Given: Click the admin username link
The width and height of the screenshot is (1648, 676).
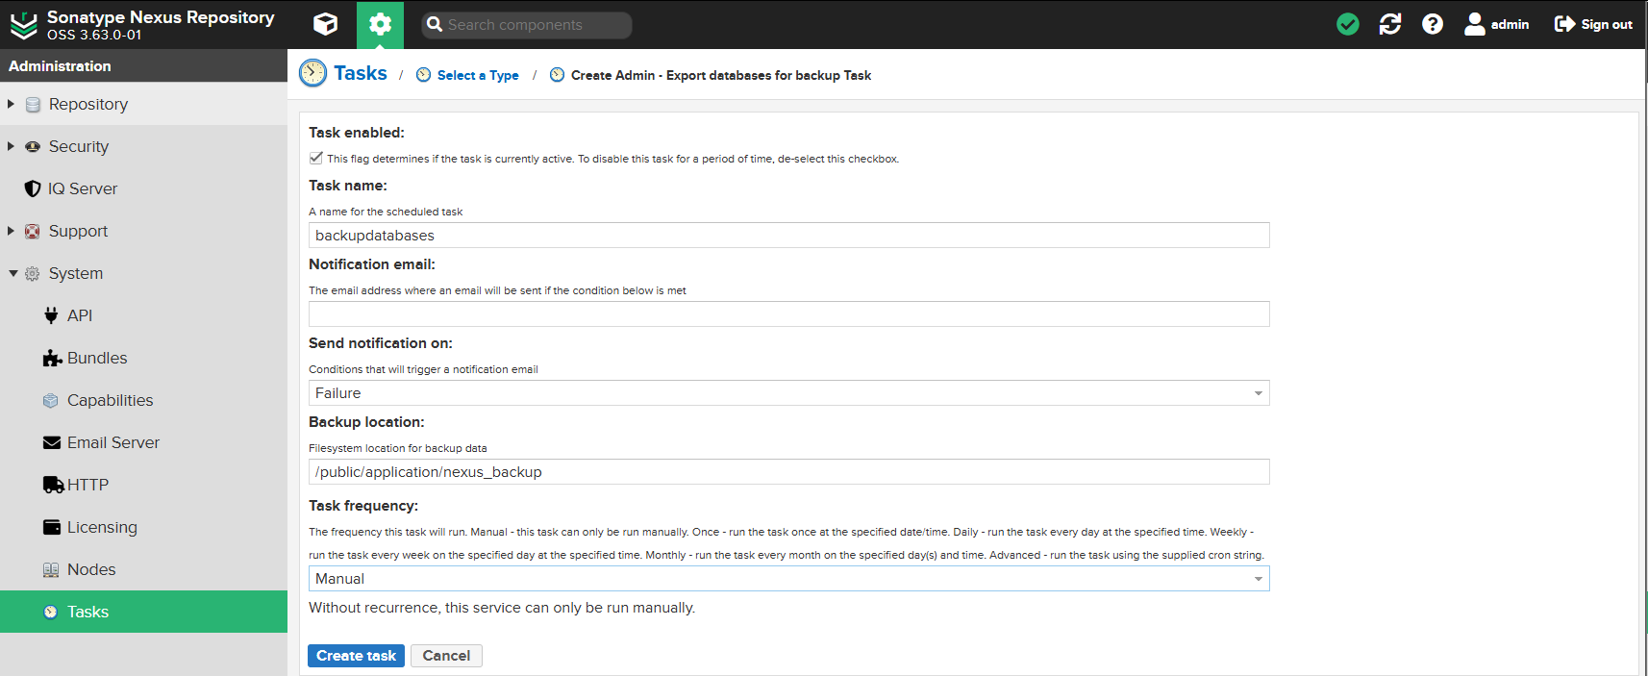Looking at the screenshot, I should point(1510,24).
